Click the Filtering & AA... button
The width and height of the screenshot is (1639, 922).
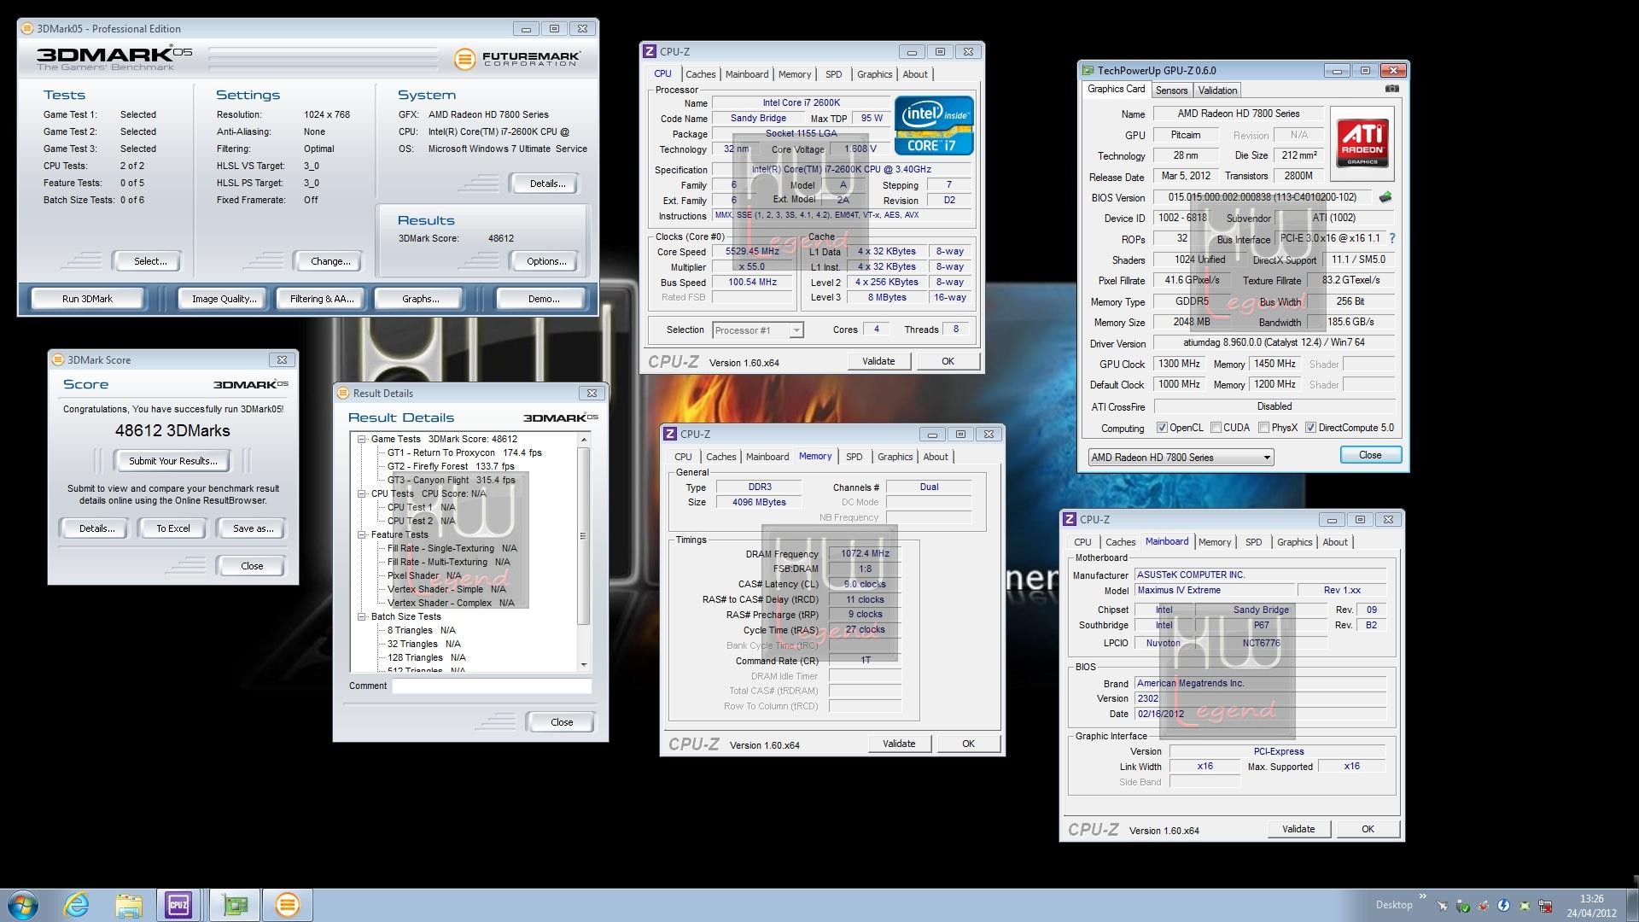tap(321, 299)
